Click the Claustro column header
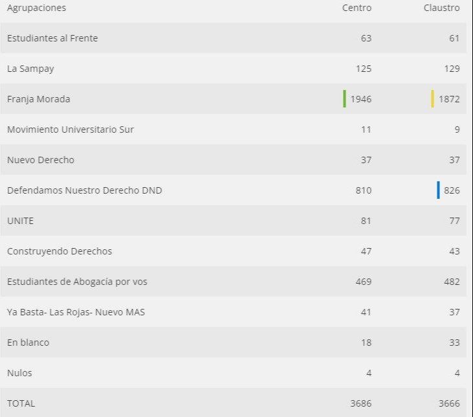Screen dimensions: 473x417 point(441,8)
